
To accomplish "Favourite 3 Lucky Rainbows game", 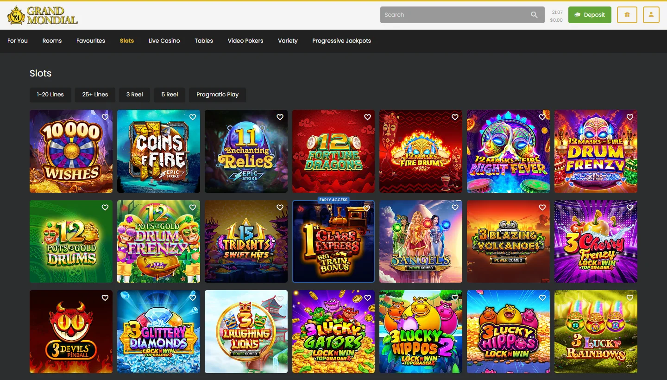I will pyautogui.click(x=630, y=298).
